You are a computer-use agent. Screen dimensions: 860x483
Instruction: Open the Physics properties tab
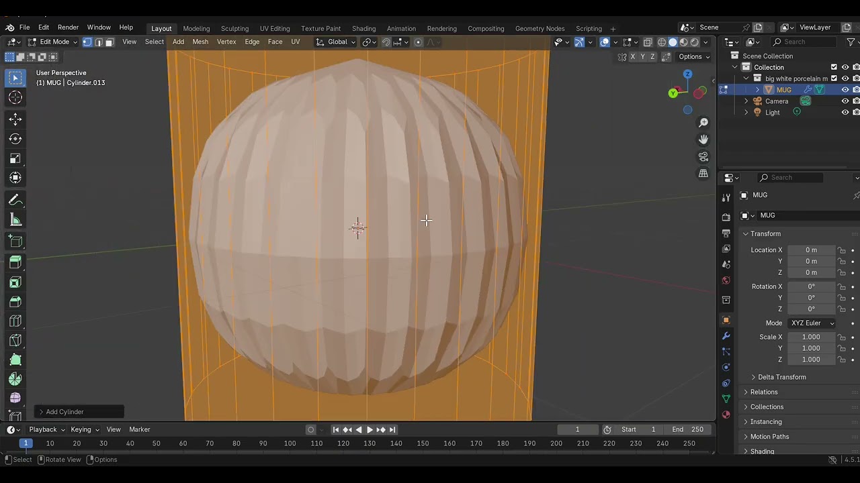(726, 367)
